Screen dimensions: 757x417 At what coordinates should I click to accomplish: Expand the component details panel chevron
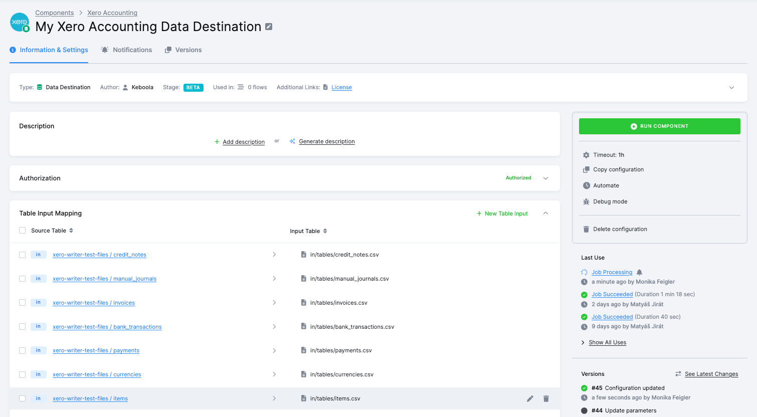coord(731,87)
